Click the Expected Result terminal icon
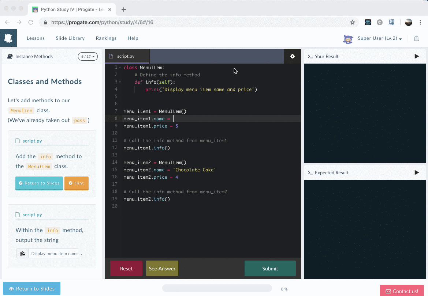 pyautogui.click(x=310, y=172)
